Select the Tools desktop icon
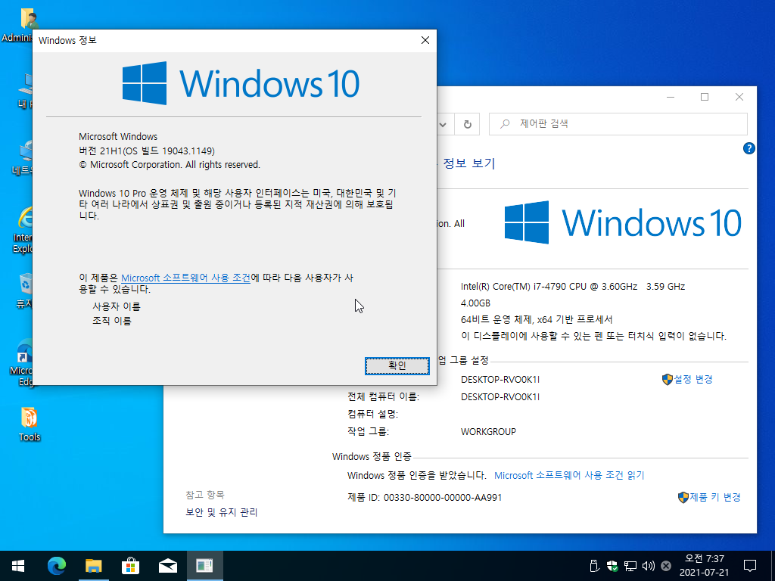This screenshot has width=775, height=581. coord(30,424)
